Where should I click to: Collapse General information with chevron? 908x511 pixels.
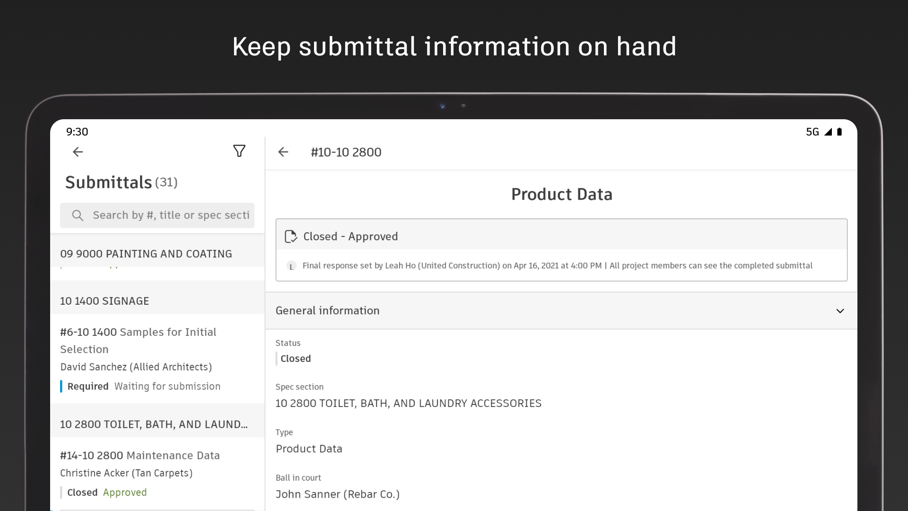point(840,311)
